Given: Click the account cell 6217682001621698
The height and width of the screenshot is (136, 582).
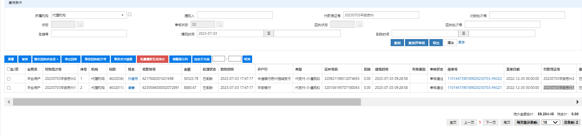Looking at the screenshot, I should click(161, 79).
